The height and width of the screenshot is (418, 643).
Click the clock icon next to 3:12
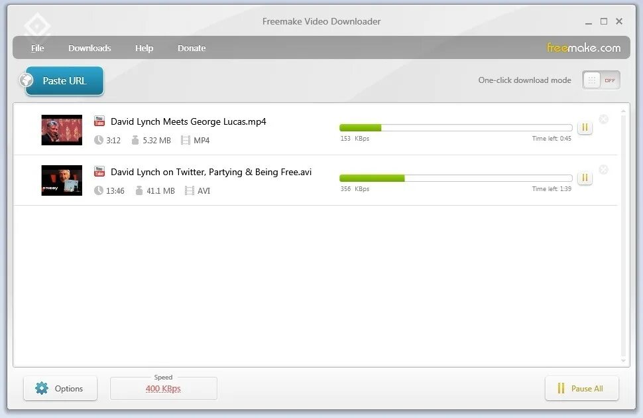coord(98,140)
